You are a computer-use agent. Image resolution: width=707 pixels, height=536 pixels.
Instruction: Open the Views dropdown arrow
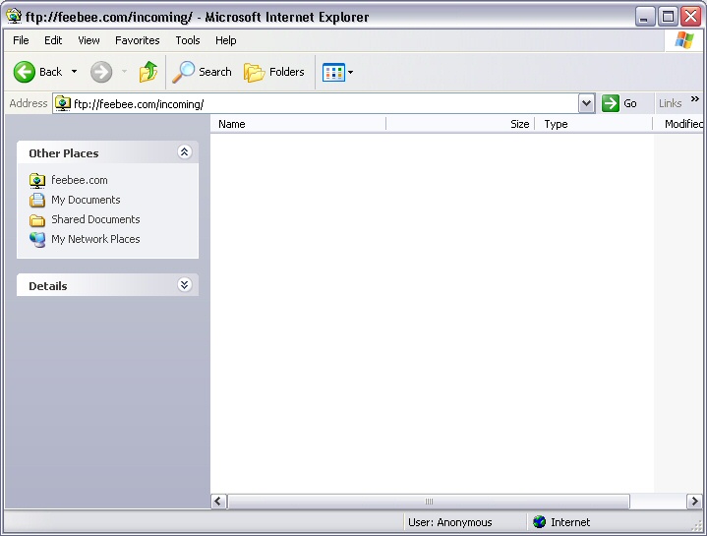[x=351, y=72]
